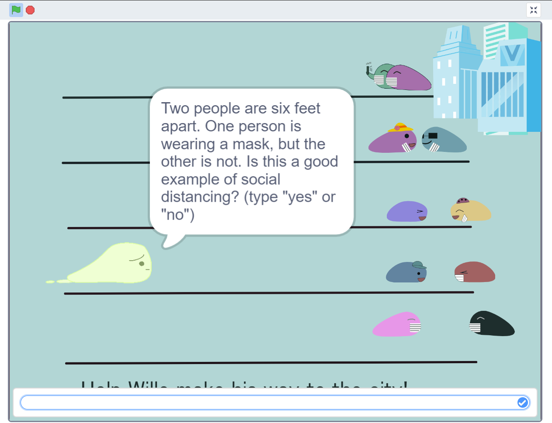Click the pink slug wearing a mask

coord(397,324)
